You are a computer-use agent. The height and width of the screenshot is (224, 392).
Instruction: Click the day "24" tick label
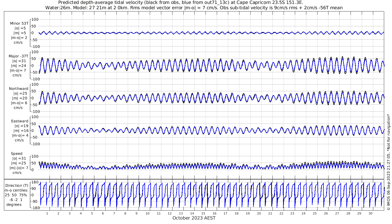tap(304, 213)
